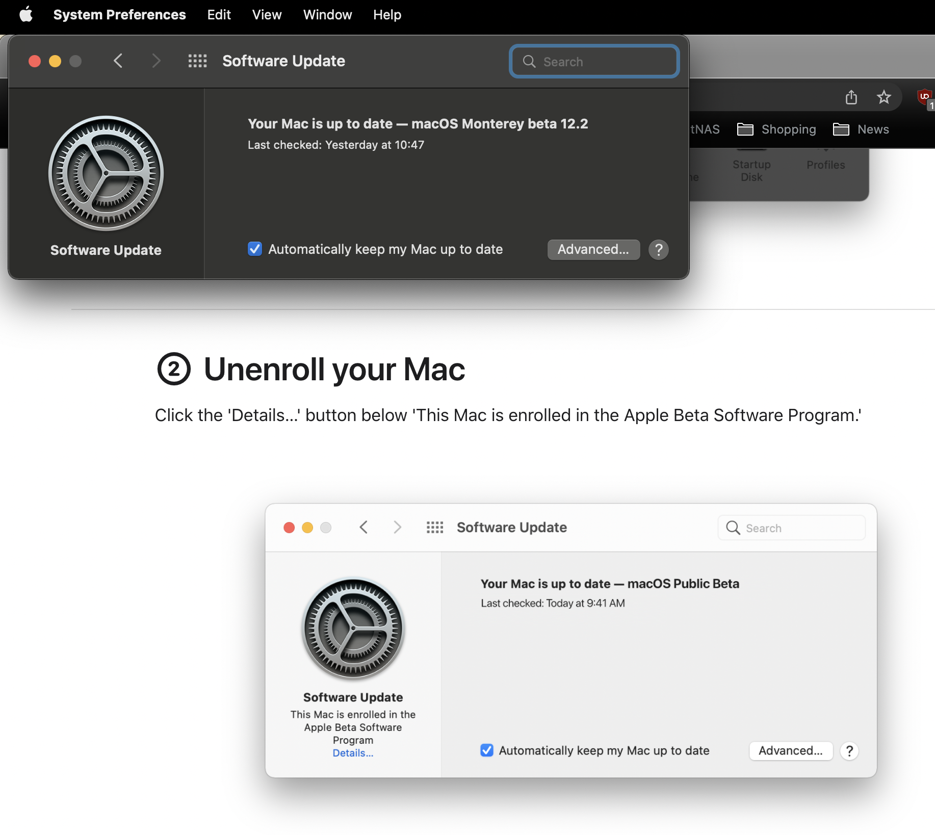
Task: Open Advanced… options in dark Software Update window
Action: [593, 249]
